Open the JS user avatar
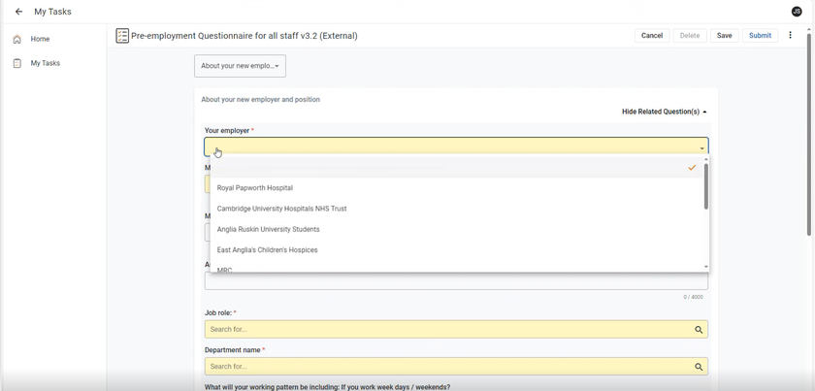 coord(797,12)
